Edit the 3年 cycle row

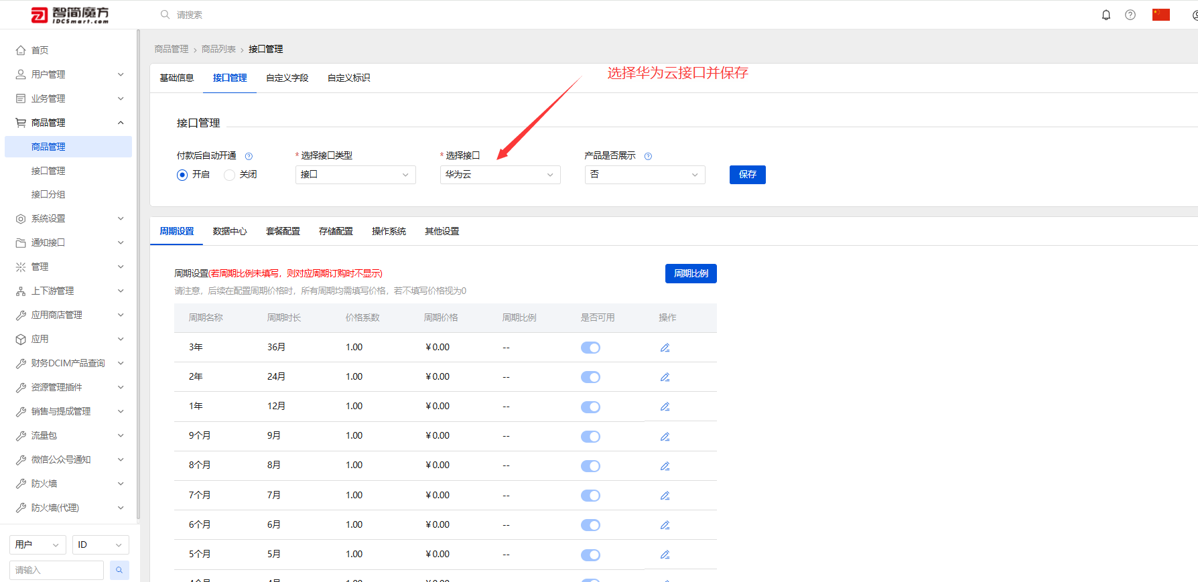[x=665, y=348]
